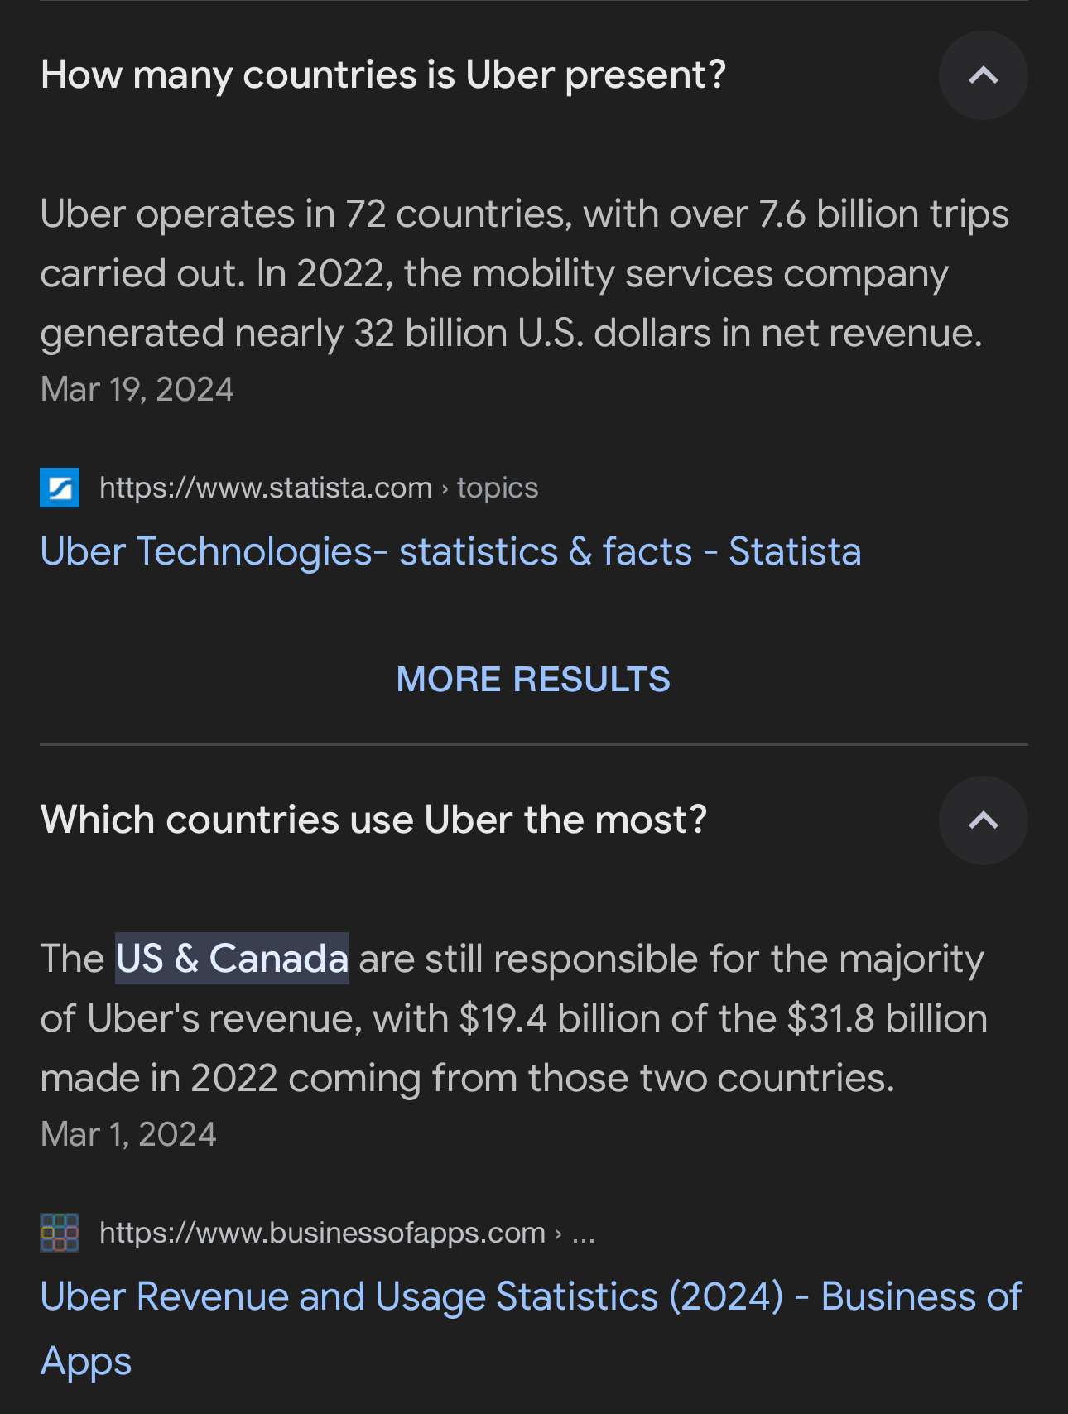Collapse the "Which countries use Uber the most?" answer

point(983,820)
